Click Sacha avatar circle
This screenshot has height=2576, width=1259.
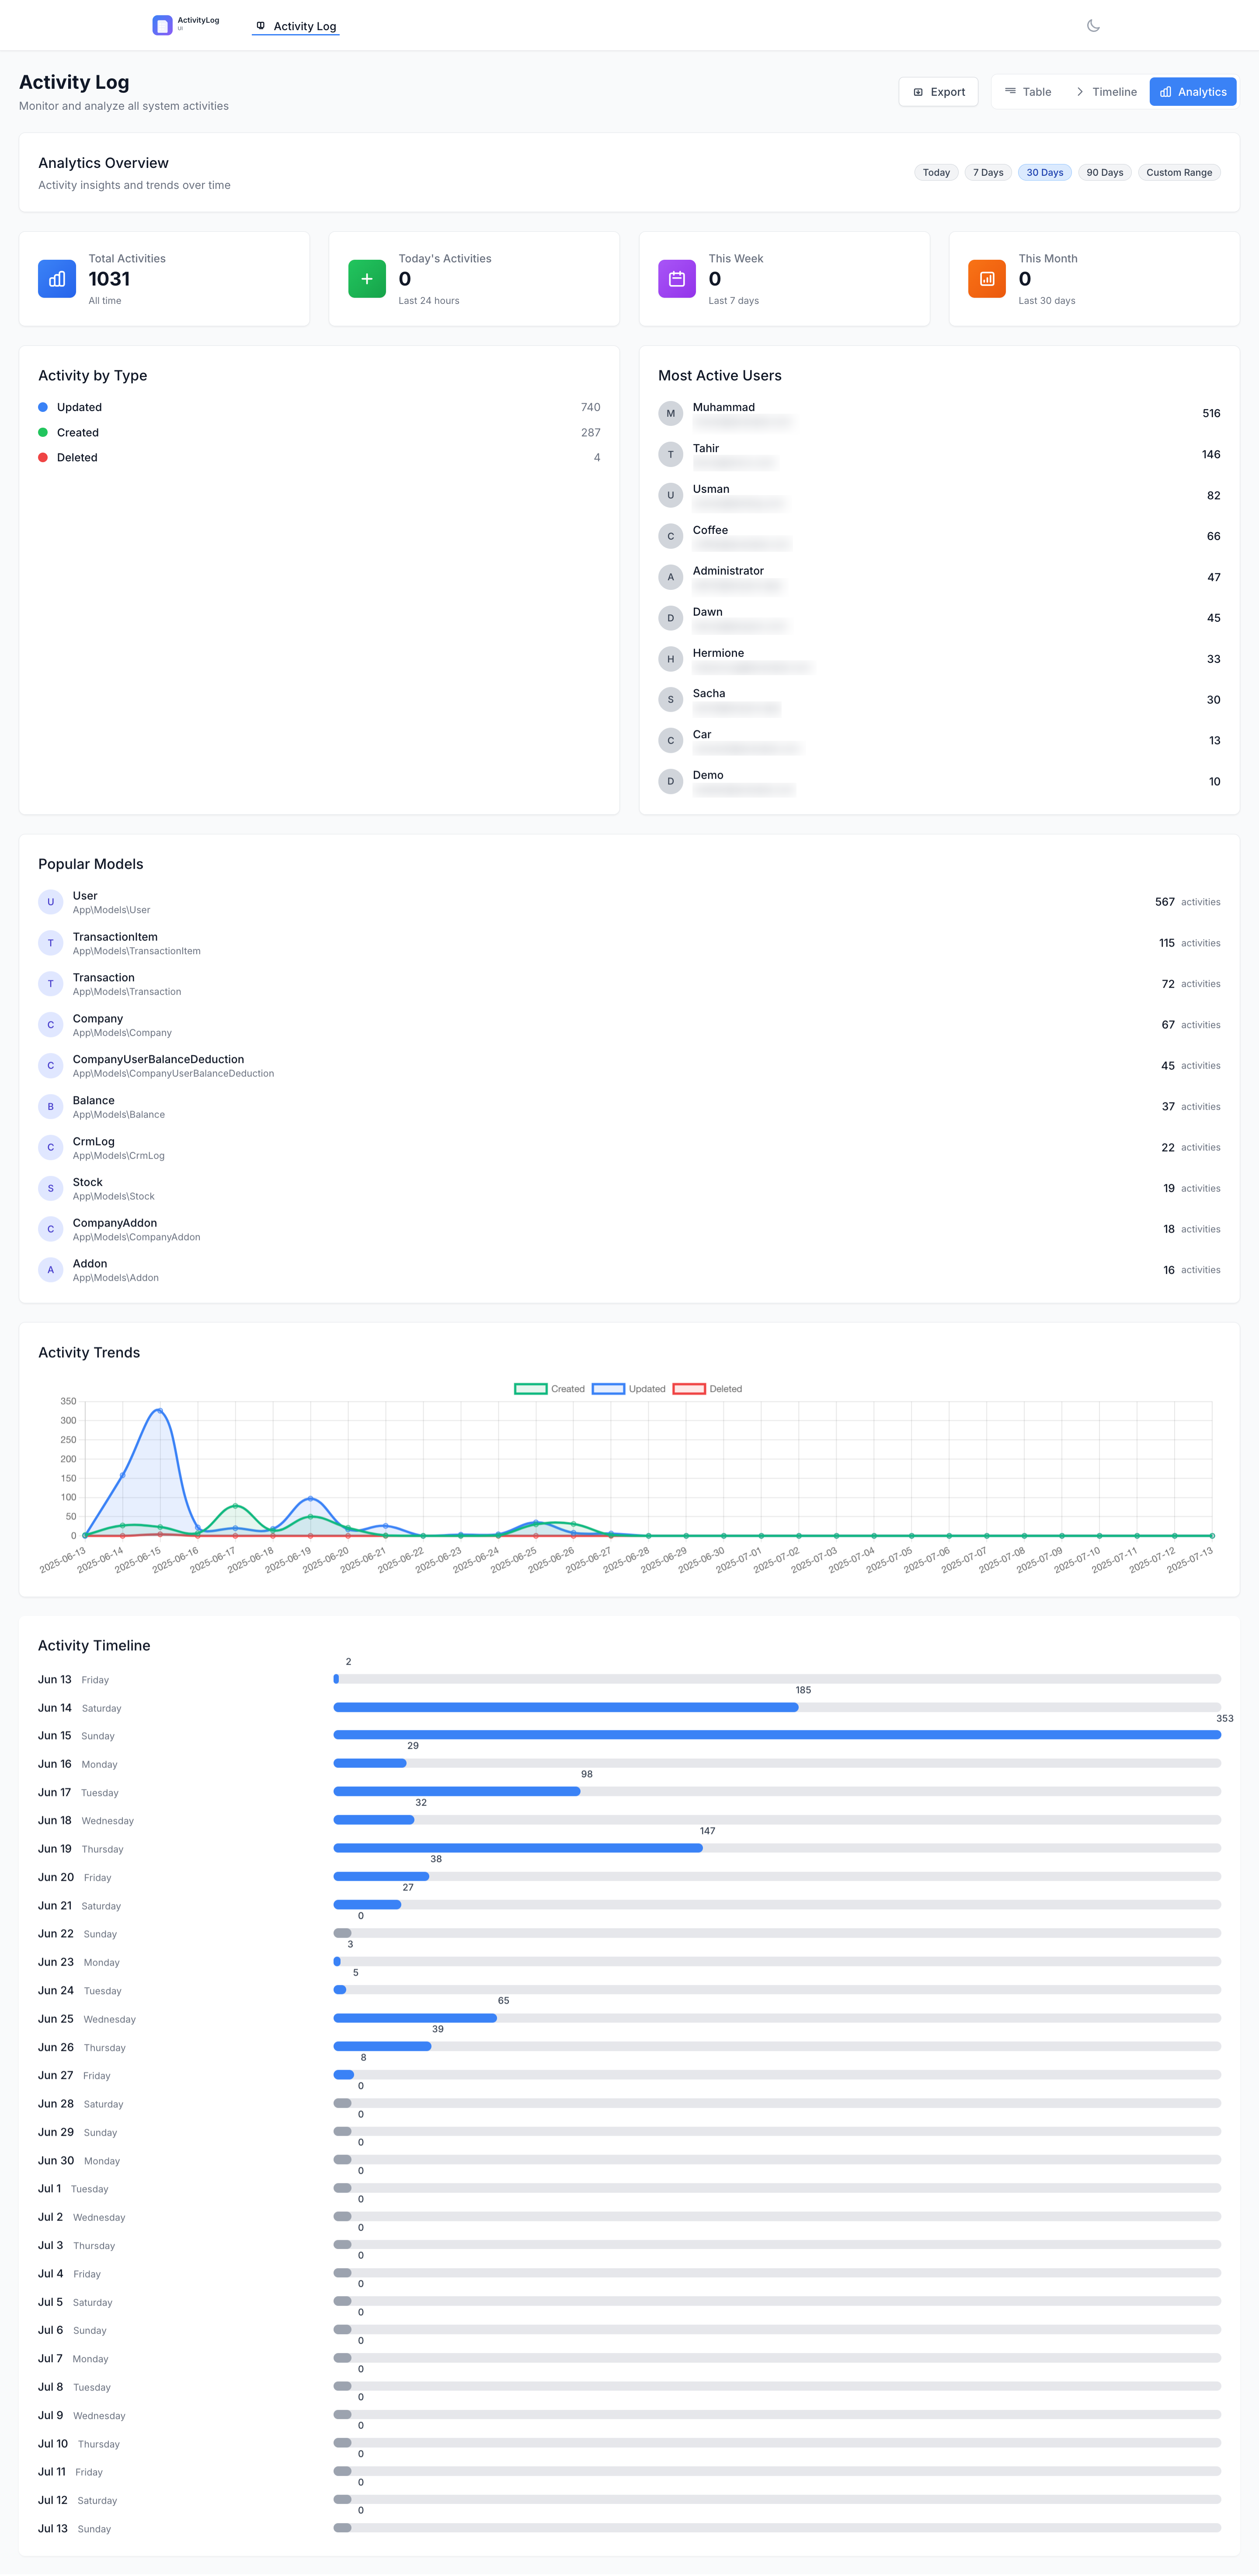tap(671, 700)
